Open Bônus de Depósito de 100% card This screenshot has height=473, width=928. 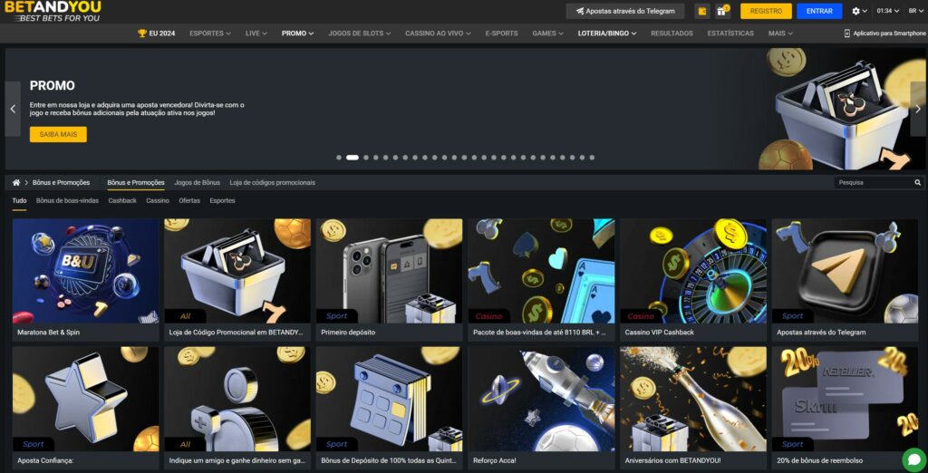click(x=390, y=408)
